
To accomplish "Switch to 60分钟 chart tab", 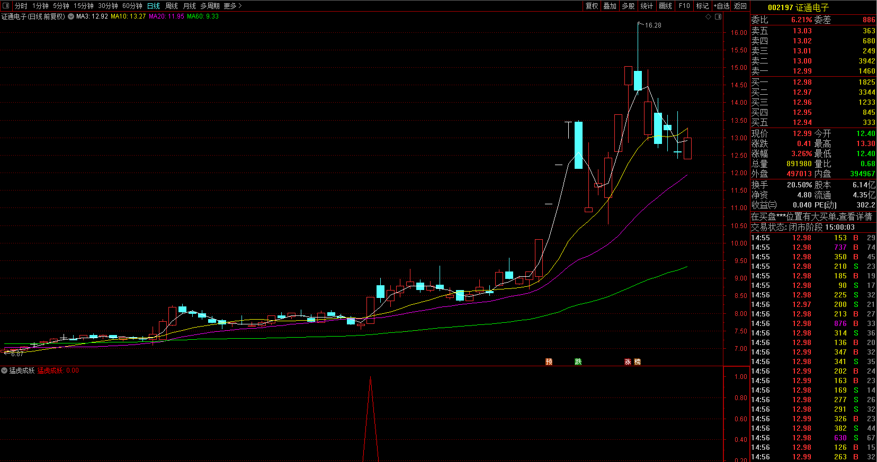I will [132, 6].
